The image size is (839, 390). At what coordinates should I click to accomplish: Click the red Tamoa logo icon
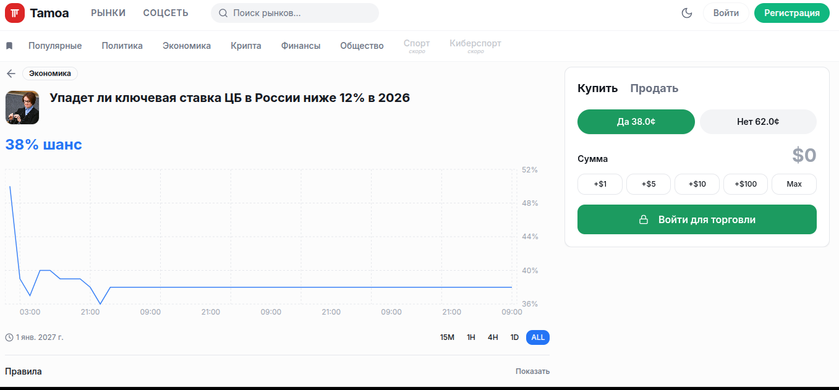click(x=14, y=12)
